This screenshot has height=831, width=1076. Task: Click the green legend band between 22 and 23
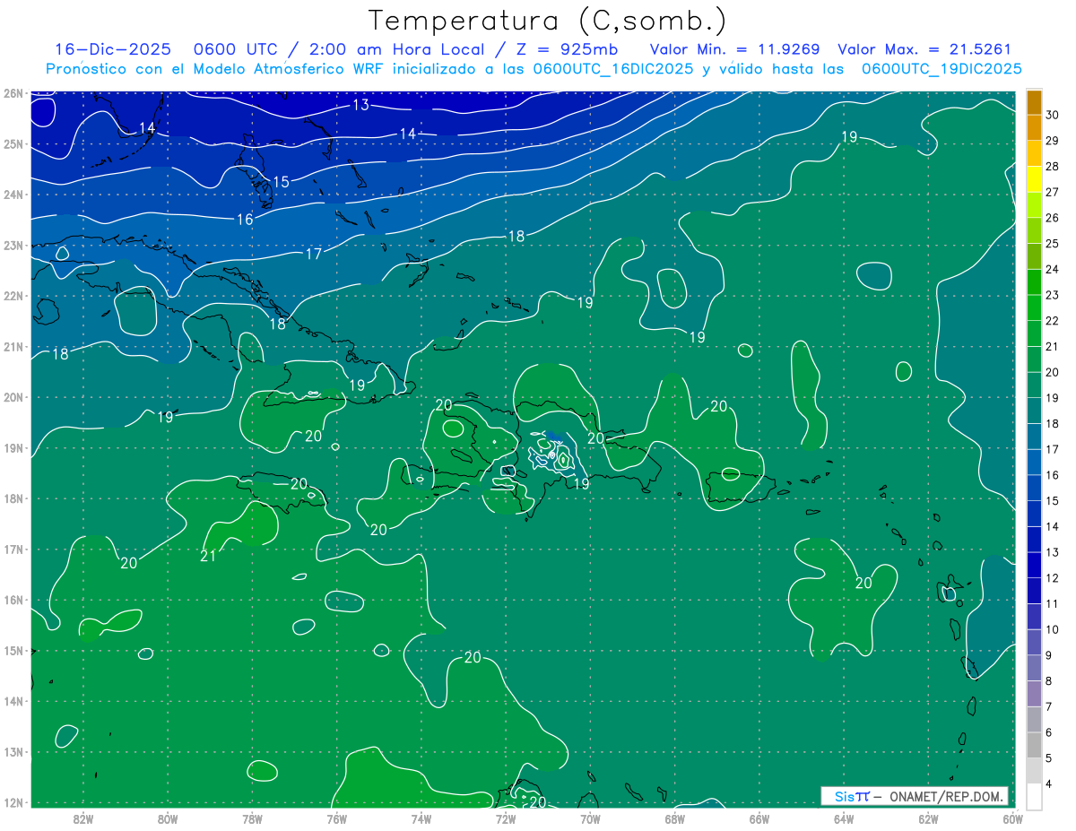1034,308
